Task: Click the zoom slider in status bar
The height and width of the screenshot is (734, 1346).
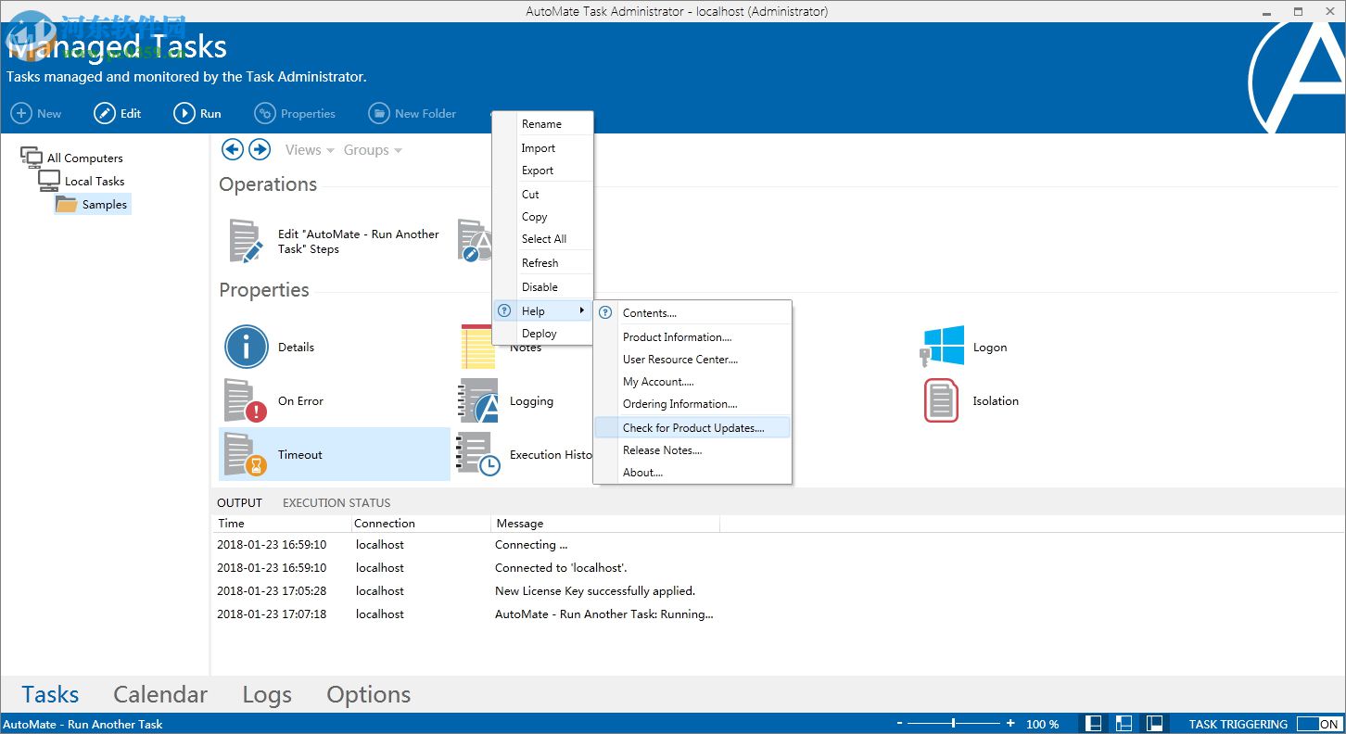Action: pyautogui.click(x=954, y=724)
